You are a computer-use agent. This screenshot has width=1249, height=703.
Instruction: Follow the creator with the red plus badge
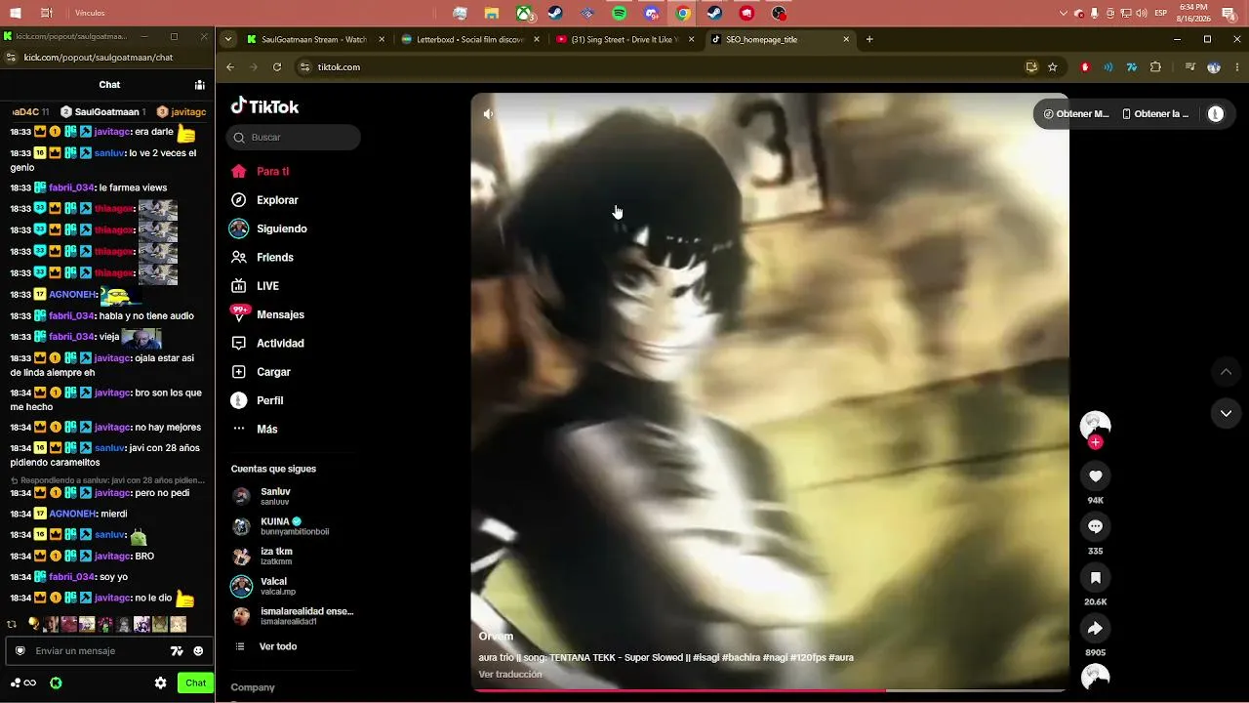[x=1096, y=442]
